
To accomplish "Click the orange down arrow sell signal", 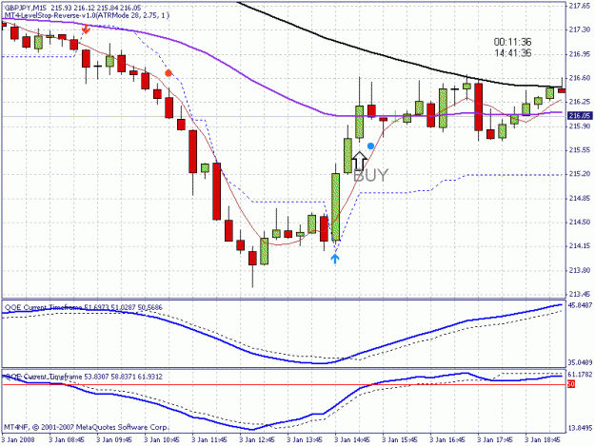I will click(x=86, y=29).
